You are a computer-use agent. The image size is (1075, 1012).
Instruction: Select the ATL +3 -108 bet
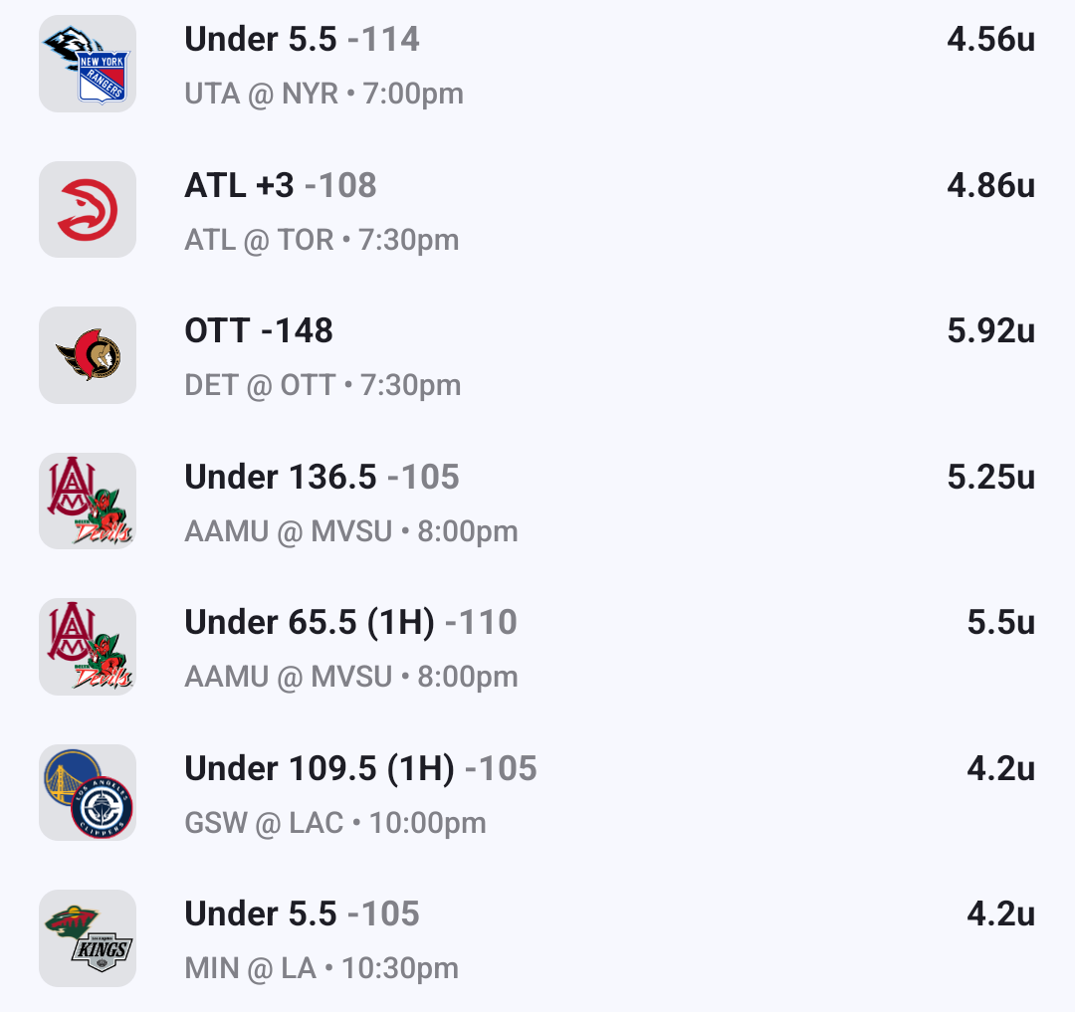click(280, 186)
